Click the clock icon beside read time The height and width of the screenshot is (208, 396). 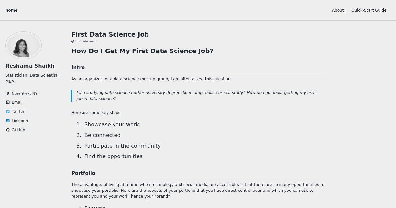point(73,41)
